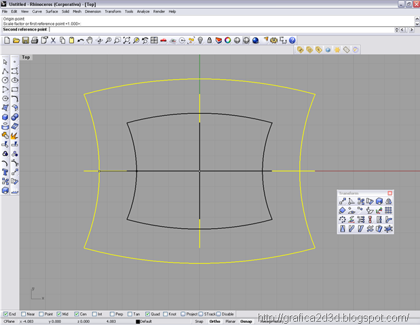
Task: Select the Explode tool in left toolbar
Action: [15, 135]
